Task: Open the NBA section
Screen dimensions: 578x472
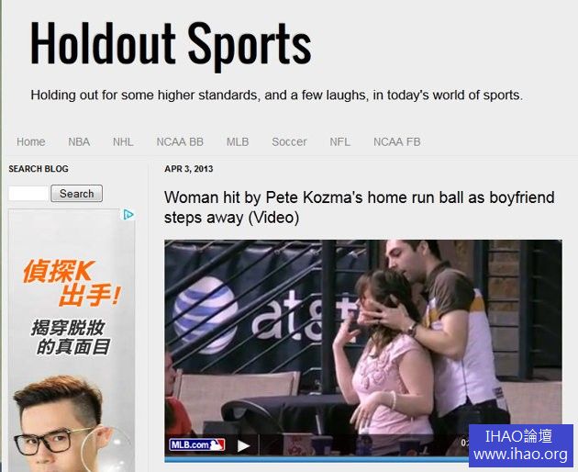Action: click(x=79, y=141)
